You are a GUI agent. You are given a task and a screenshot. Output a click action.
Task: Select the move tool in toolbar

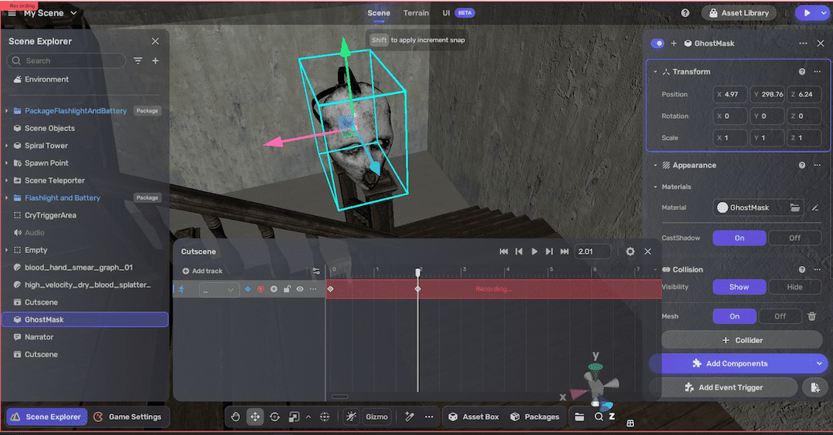(255, 417)
